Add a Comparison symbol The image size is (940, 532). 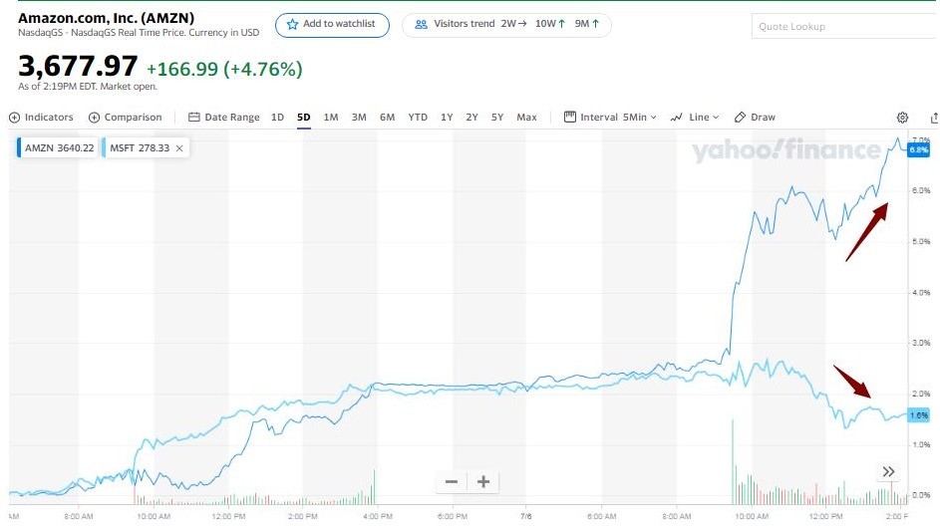pyautogui.click(x=126, y=118)
